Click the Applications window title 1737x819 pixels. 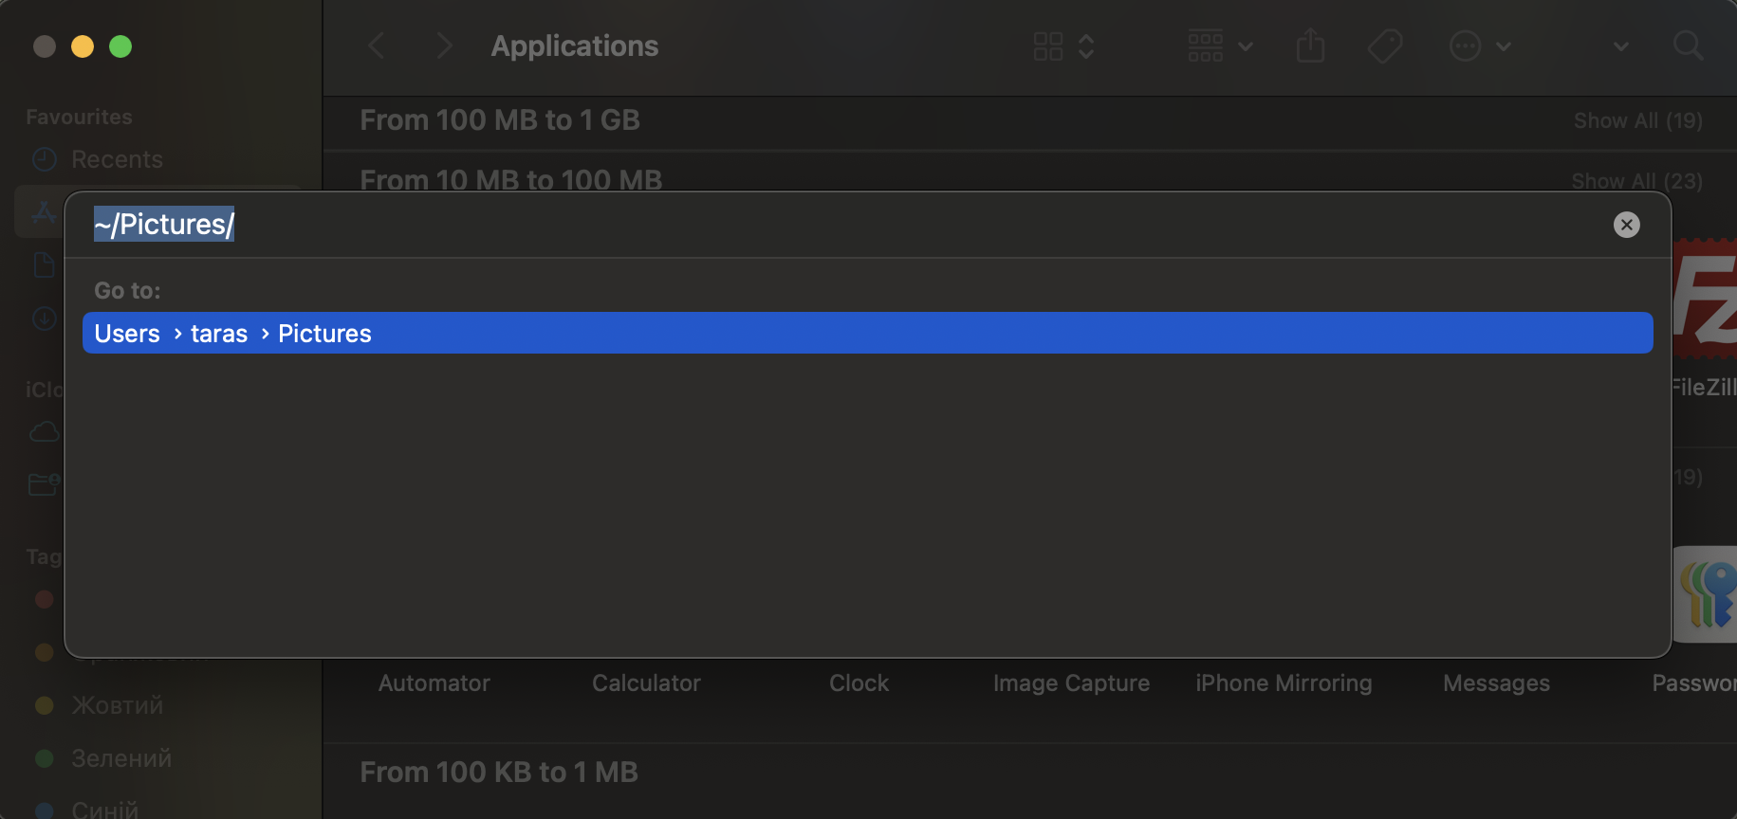pos(574,45)
